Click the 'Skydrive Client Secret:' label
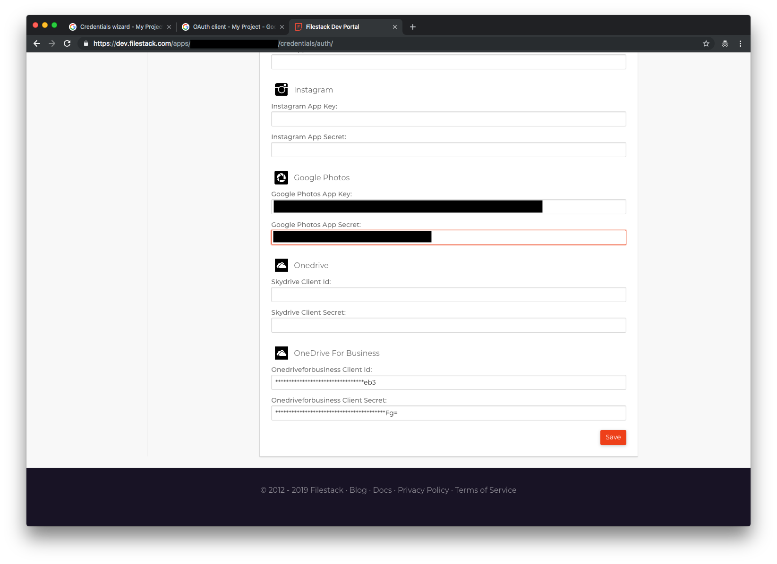 pyautogui.click(x=308, y=312)
